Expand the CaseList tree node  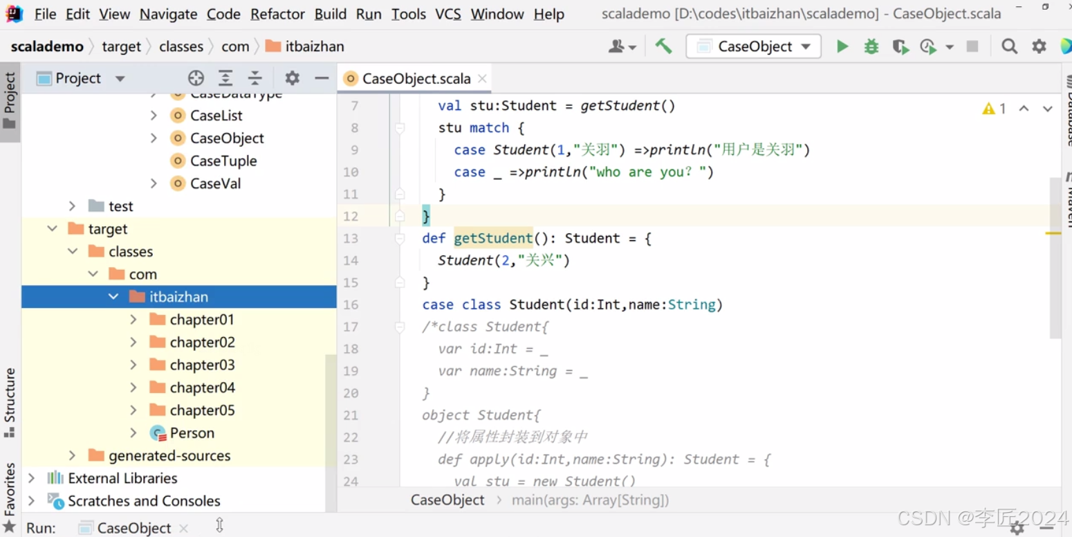(x=154, y=116)
